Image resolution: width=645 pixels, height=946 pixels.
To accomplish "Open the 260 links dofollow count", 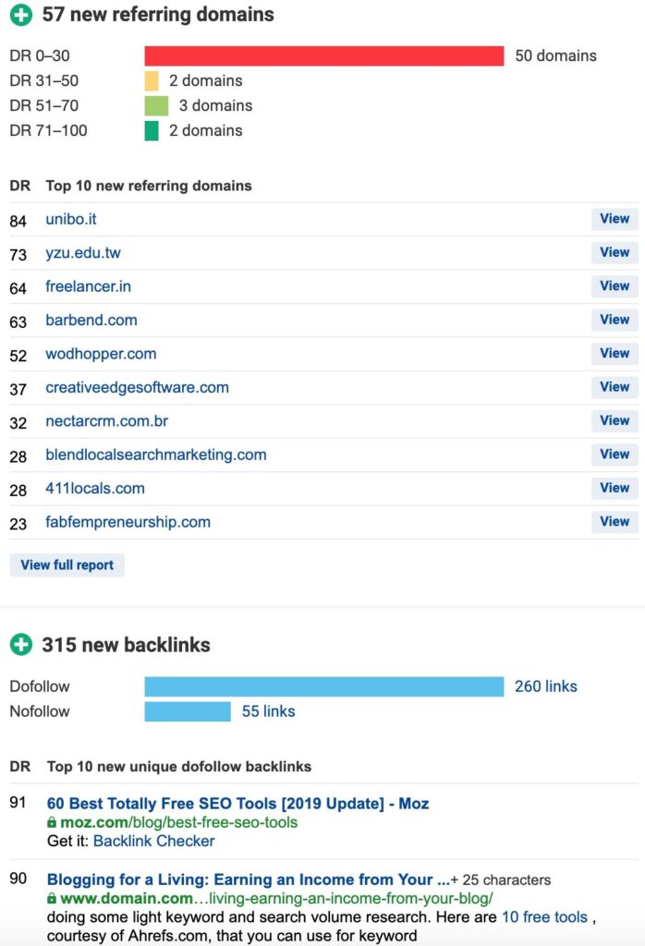I will [x=546, y=686].
